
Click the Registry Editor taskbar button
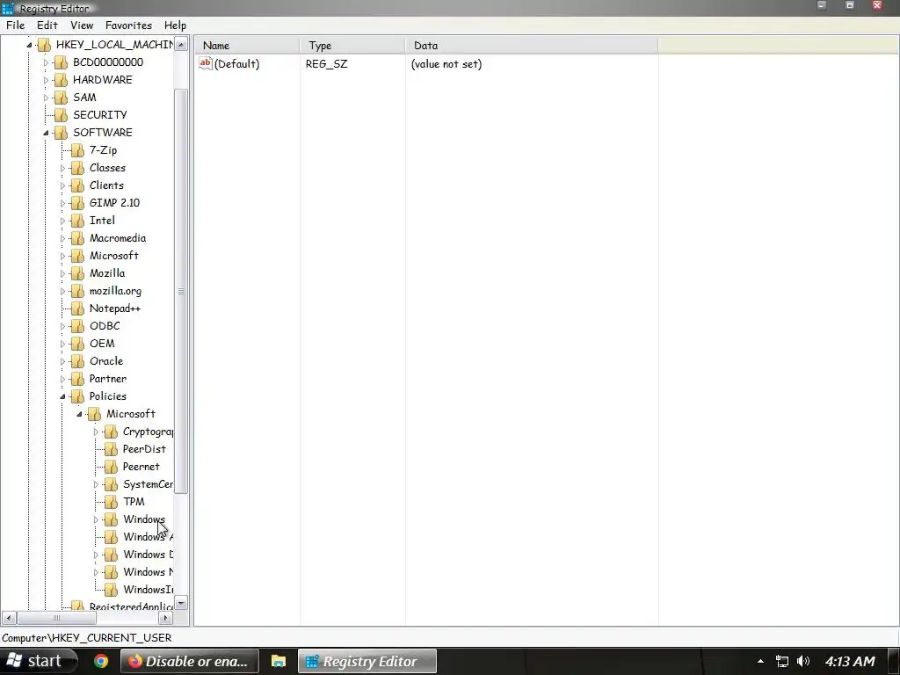point(367,661)
